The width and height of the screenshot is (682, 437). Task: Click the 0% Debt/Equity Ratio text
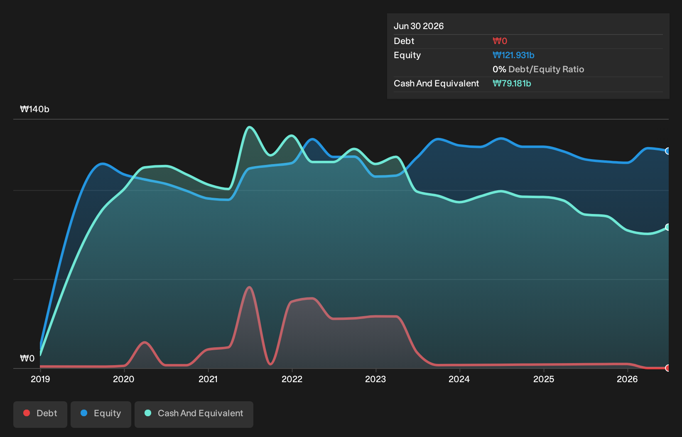point(538,69)
